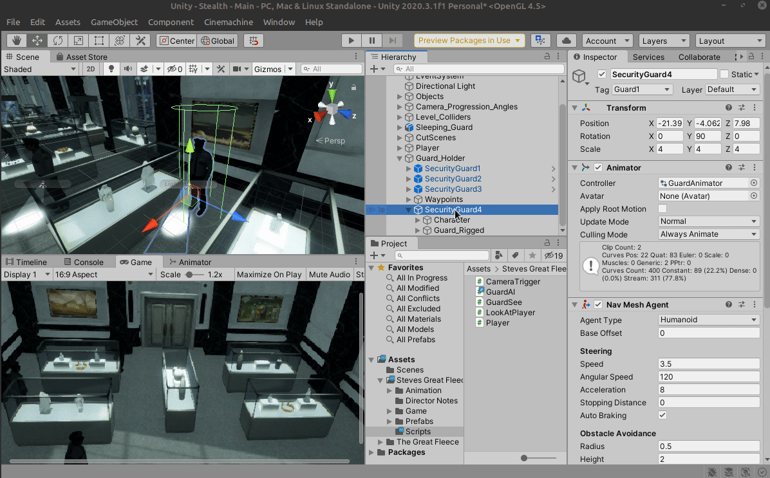Screen dimensions: 770x478
Task: Open scene camera settings icon
Action: 237,69
